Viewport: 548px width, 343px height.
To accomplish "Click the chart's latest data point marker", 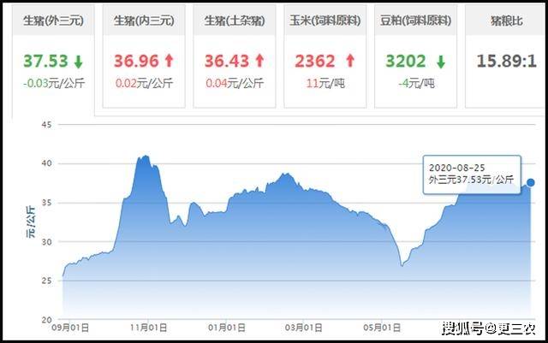I will coord(531,182).
